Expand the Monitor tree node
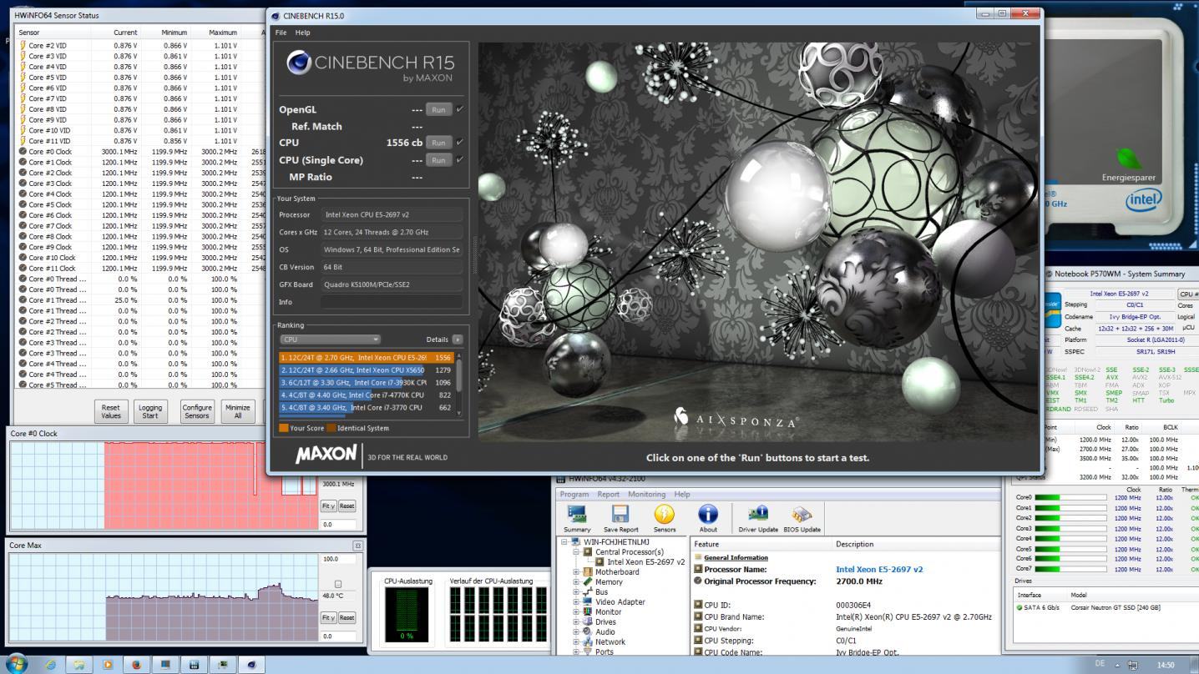Viewport: 1199px width, 674px height. pos(576,612)
